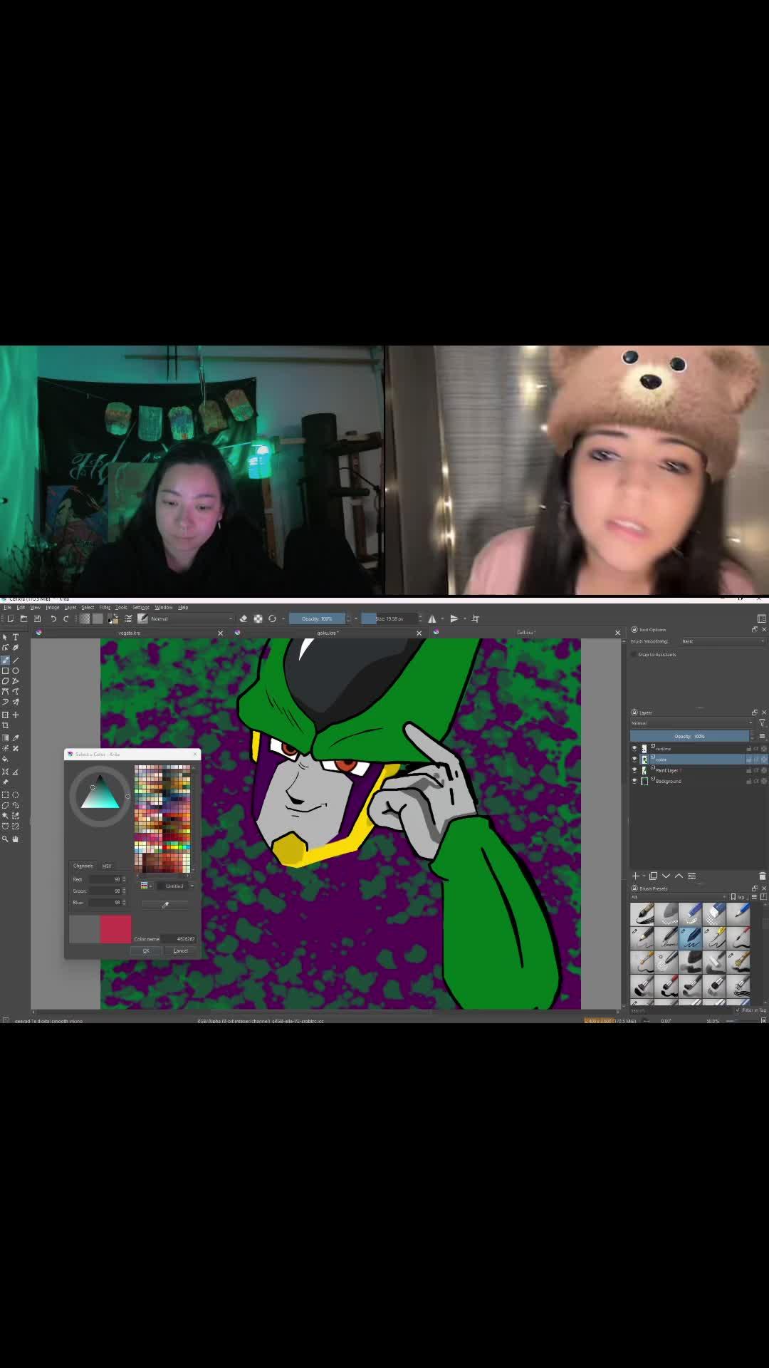Toggle eraser mode in top toolbar
The height and width of the screenshot is (1368, 769).
(244, 618)
